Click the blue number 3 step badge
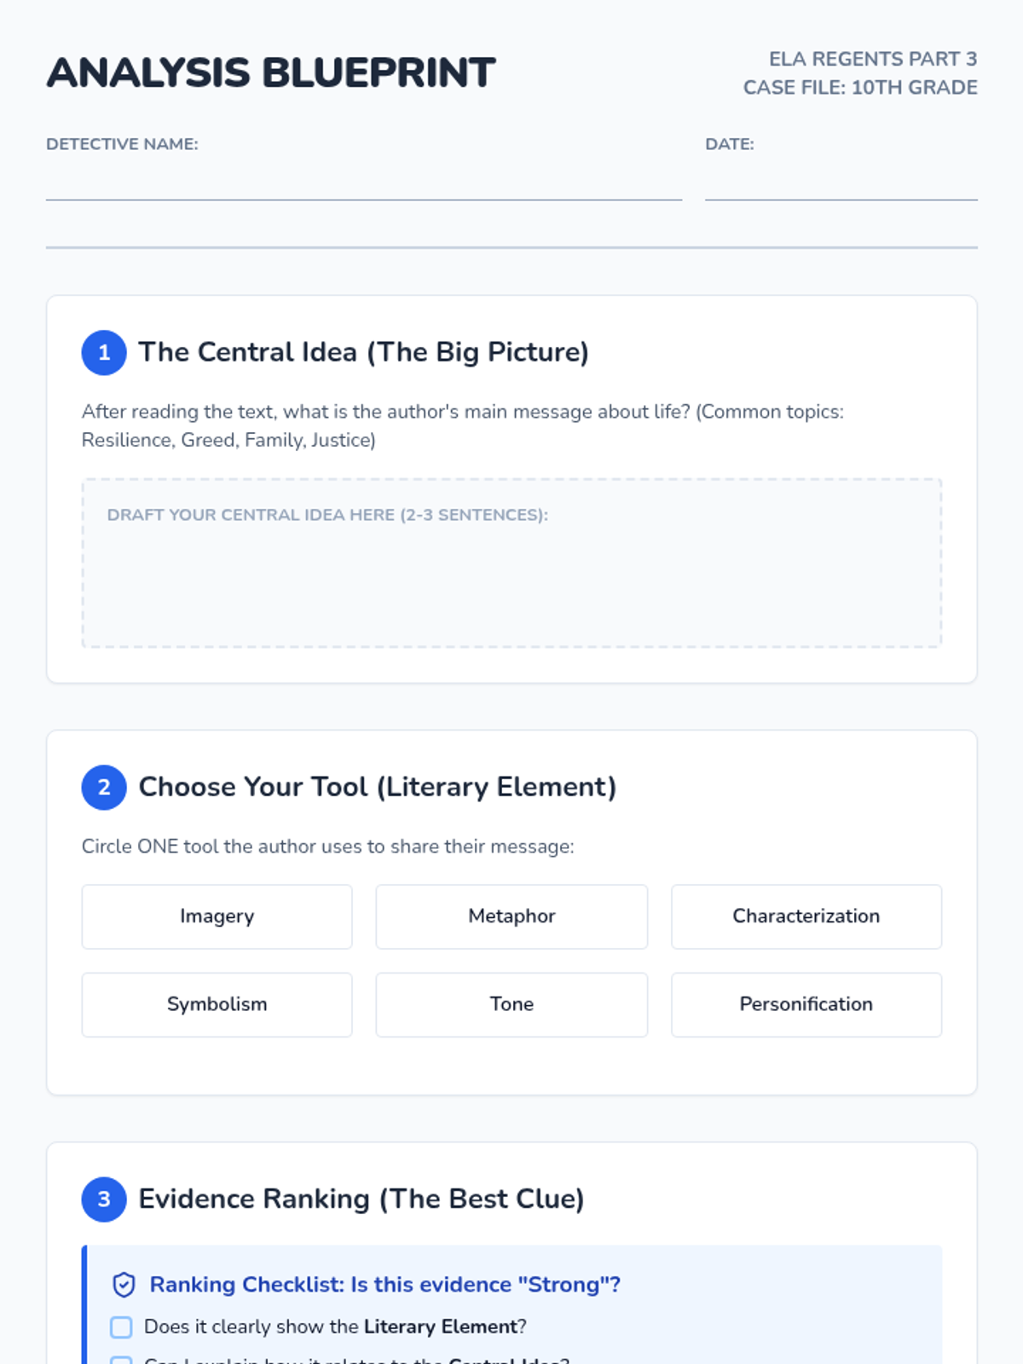1023x1364 pixels. pyautogui.click(x=104, y=1199)
